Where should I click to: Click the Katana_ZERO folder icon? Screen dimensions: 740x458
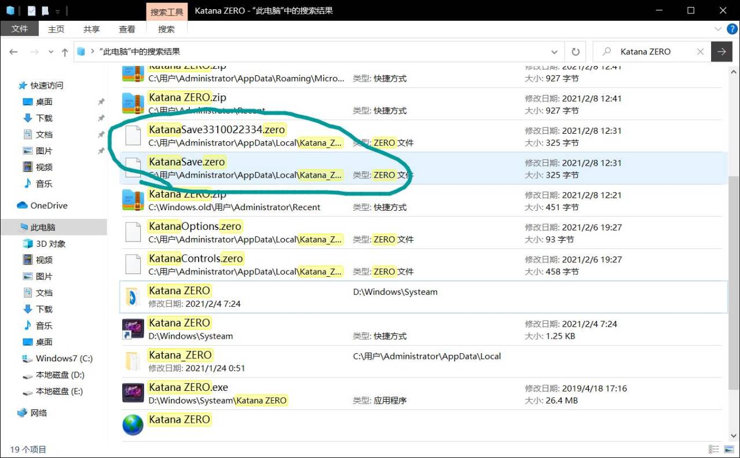click(x=133, y=361)
